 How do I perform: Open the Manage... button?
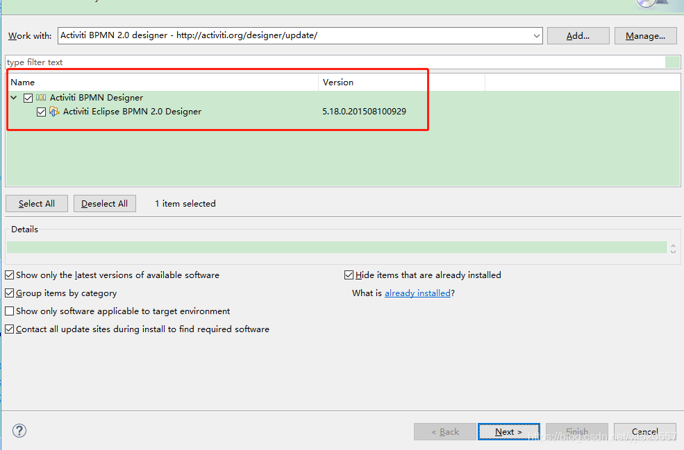click(645, 36)
